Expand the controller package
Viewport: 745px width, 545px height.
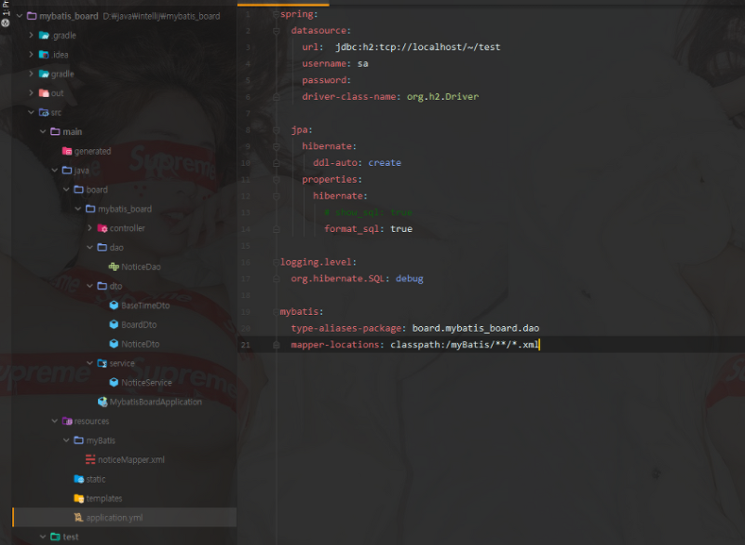pyautogui.click(x=89, y=228)
